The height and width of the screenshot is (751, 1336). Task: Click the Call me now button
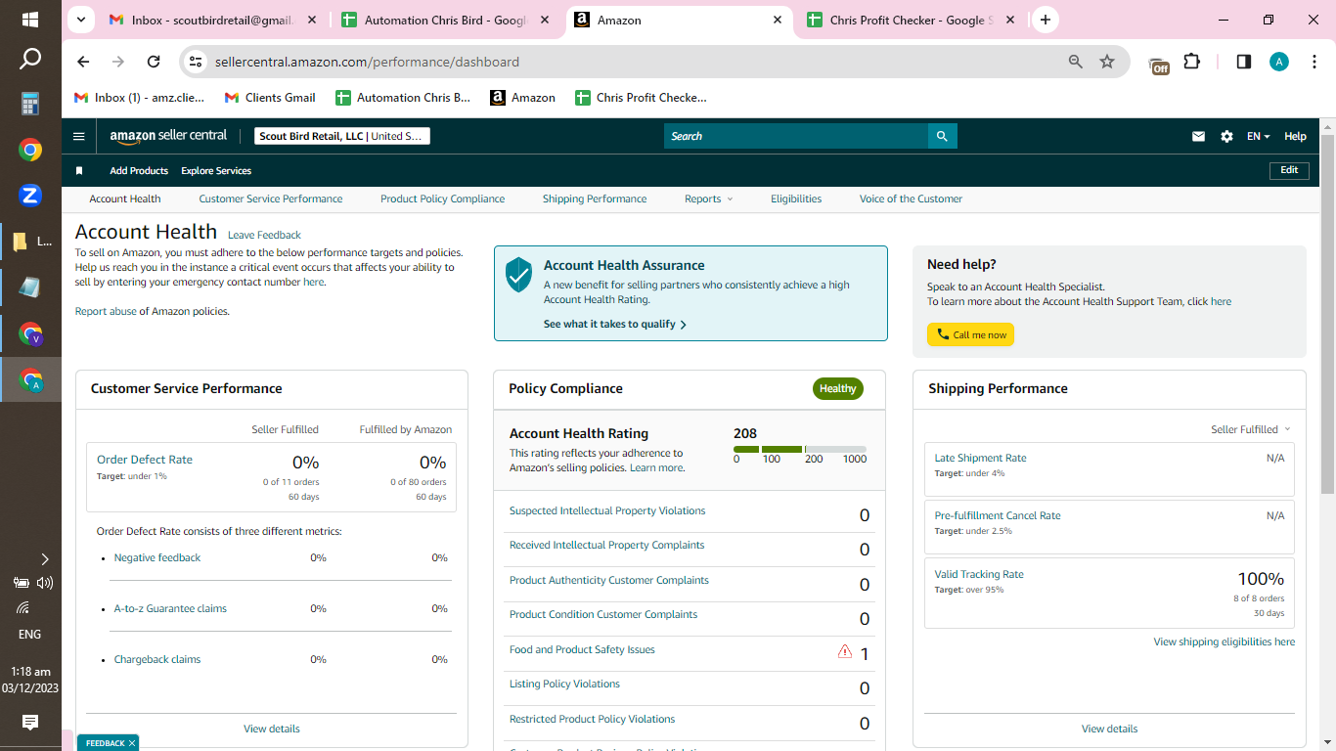[970, 334]
